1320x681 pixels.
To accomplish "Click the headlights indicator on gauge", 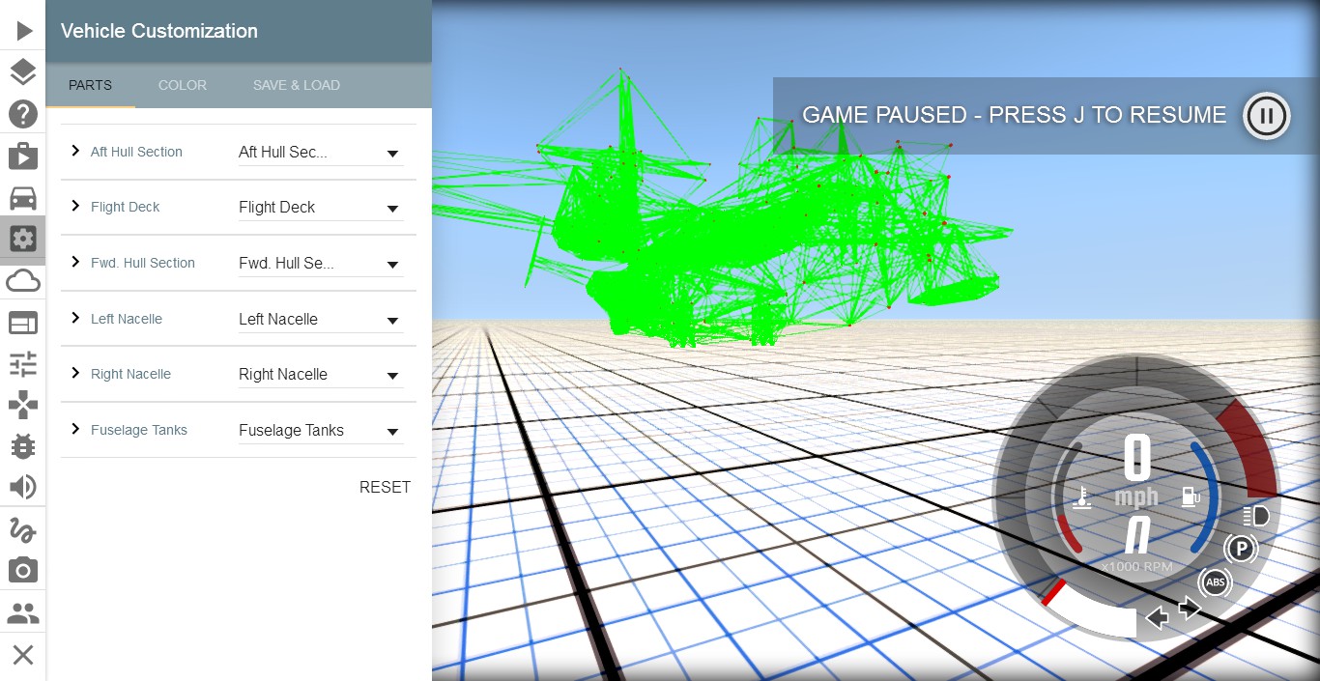I will pos(1255,516).
